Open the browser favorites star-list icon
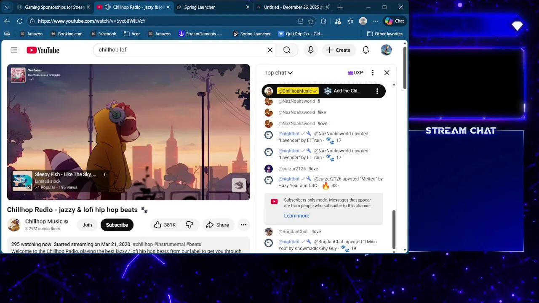 pyautogui.click(x=350, y=21)
